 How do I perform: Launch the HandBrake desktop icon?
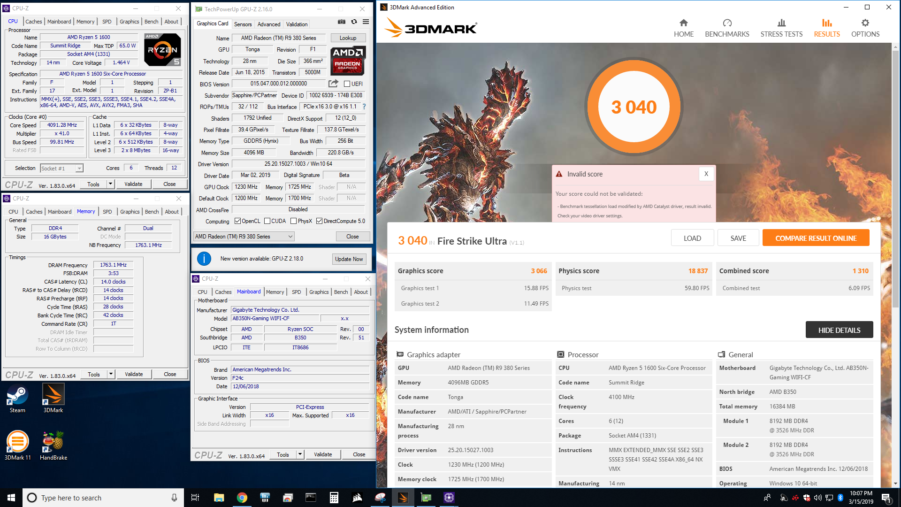pyautogui.click(x=53, y=446)
